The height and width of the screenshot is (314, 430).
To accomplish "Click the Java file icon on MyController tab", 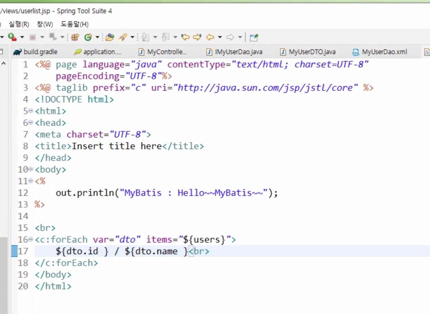I will tap(141, 52).
